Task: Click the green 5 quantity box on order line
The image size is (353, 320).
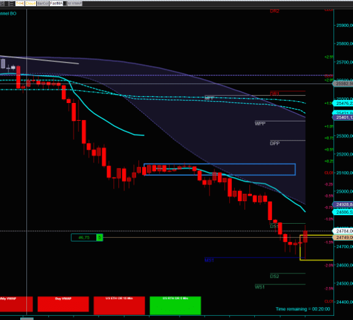Action: click(x=99, y=238)
